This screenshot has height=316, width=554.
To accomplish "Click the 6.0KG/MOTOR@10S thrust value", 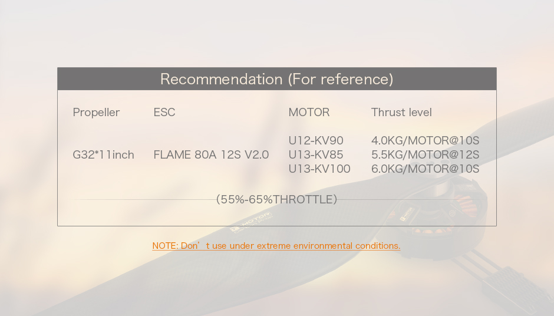I will click(425, 169).
